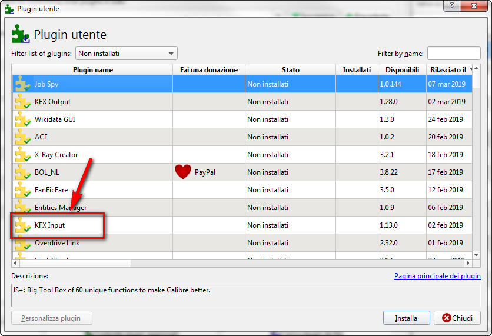Click the Overdrive Link plugin puzzle icon
This screenshot has height=336, width=492.
point(23,242)
